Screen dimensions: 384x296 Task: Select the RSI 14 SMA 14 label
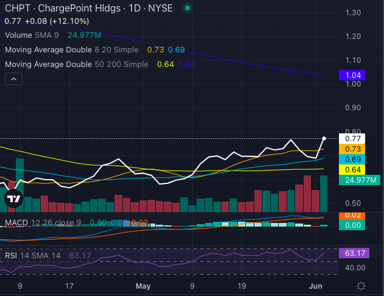tap(33, 256)
